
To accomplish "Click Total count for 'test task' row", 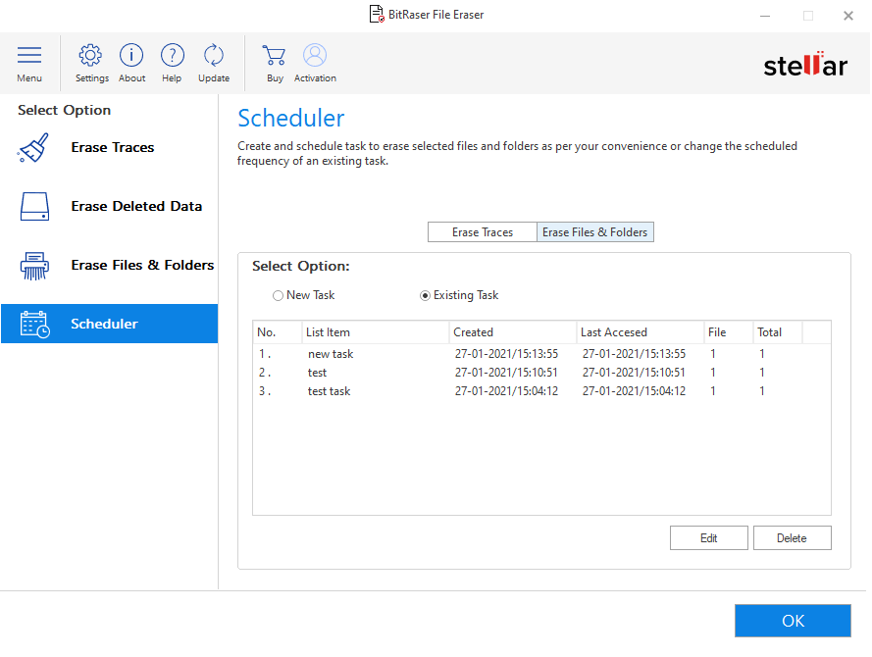I will [x=762, y=391].
